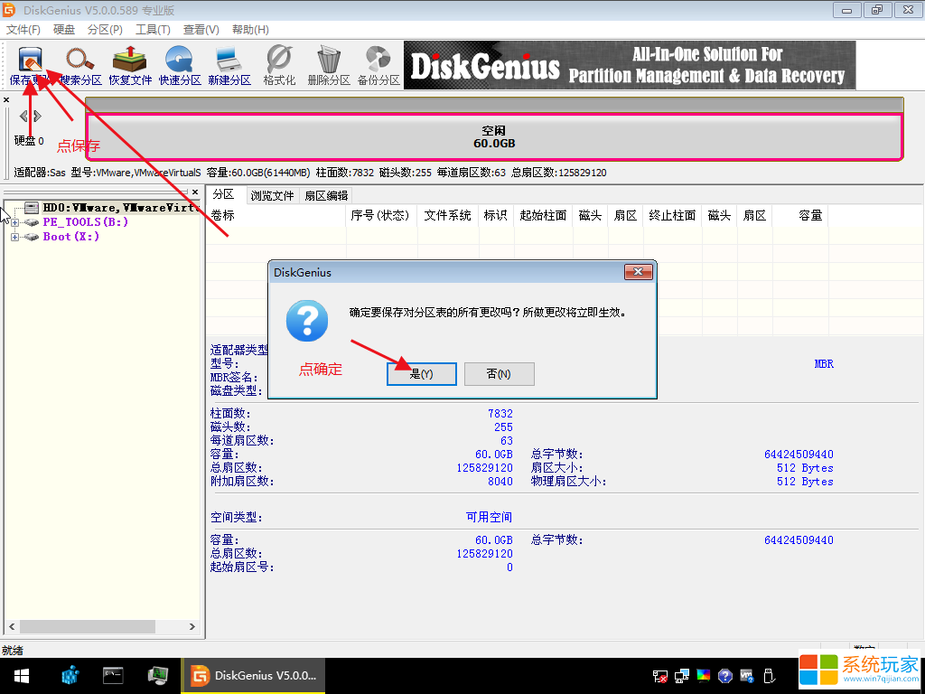Screen dimensions: 925x694
Task: Click the MBR partition table type text
Action: pyautogui.click(x=824, y=364)
